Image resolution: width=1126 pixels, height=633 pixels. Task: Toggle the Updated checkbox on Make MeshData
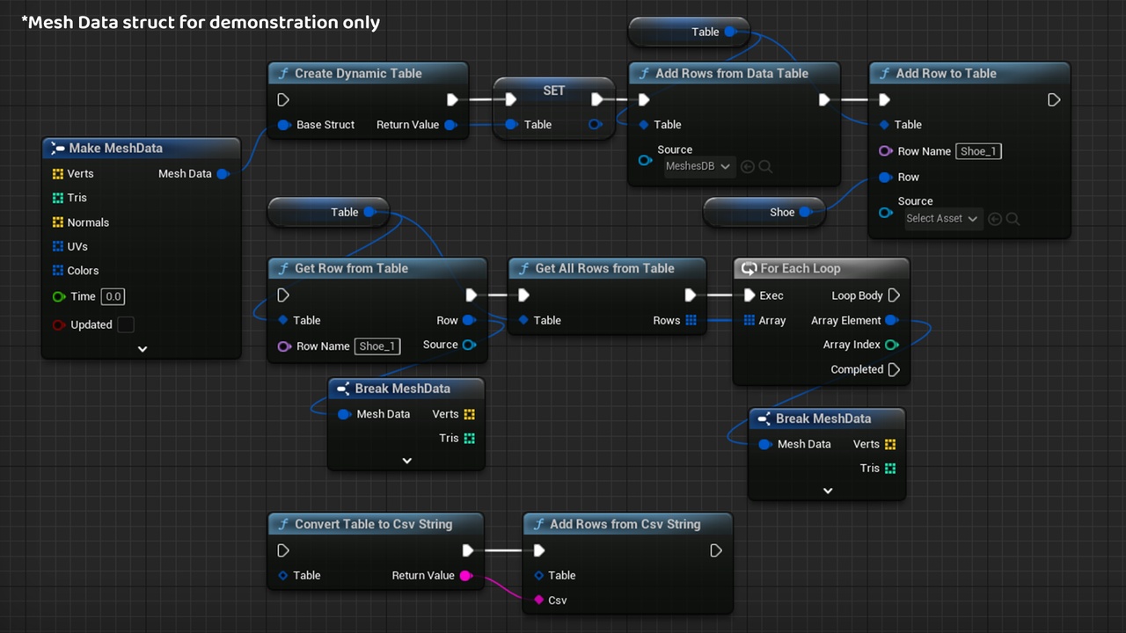[126, 324]
